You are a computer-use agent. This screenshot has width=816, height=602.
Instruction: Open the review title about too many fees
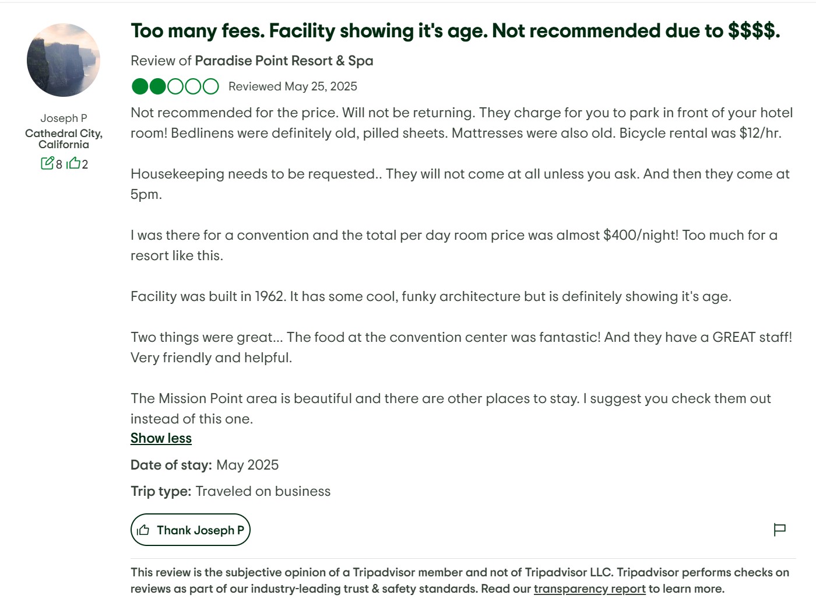pyautogui.click(x=455, y=31)
